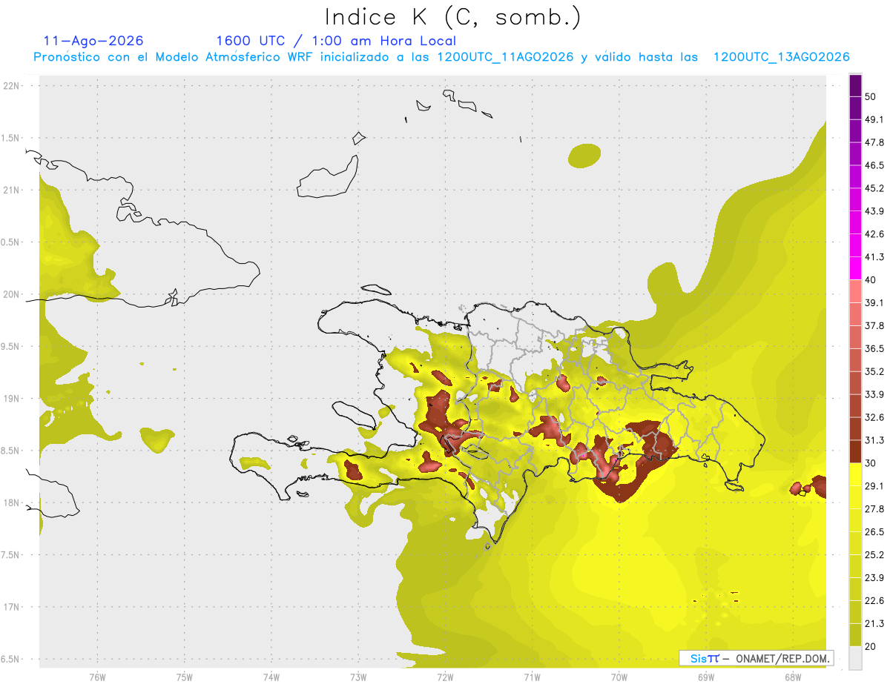Click the "46.5" color scale value
Screen dimensions: 890x687
874,165
